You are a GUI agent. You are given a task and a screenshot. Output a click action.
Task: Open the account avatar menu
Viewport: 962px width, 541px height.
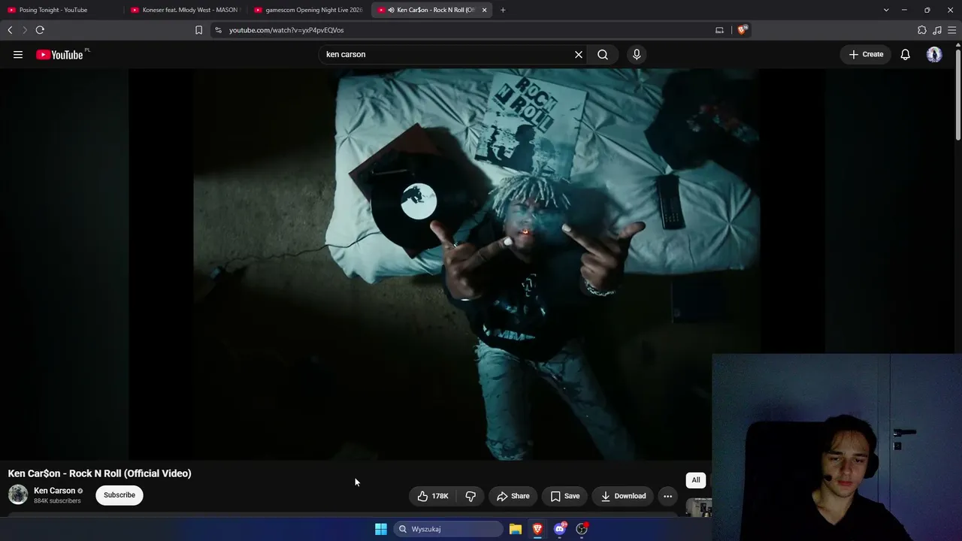934,54
